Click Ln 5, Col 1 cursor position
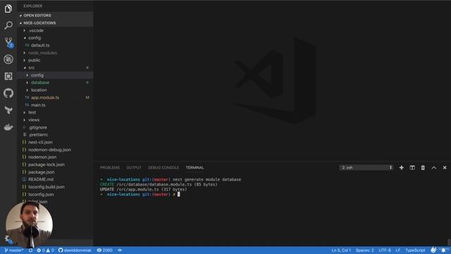The height and width of the screenshot is (254, 451). [341, 250]
